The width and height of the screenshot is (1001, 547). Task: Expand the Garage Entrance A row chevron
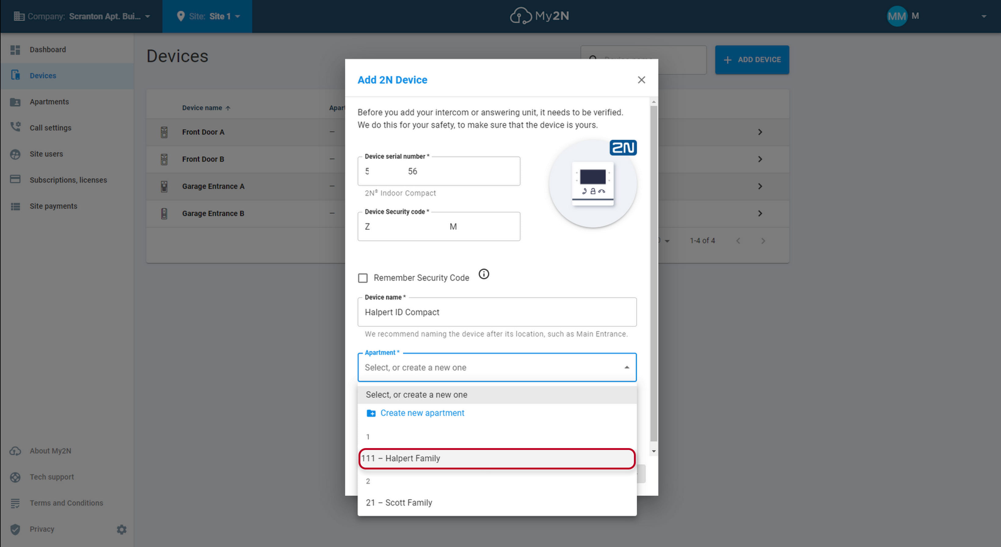point(760,187)
